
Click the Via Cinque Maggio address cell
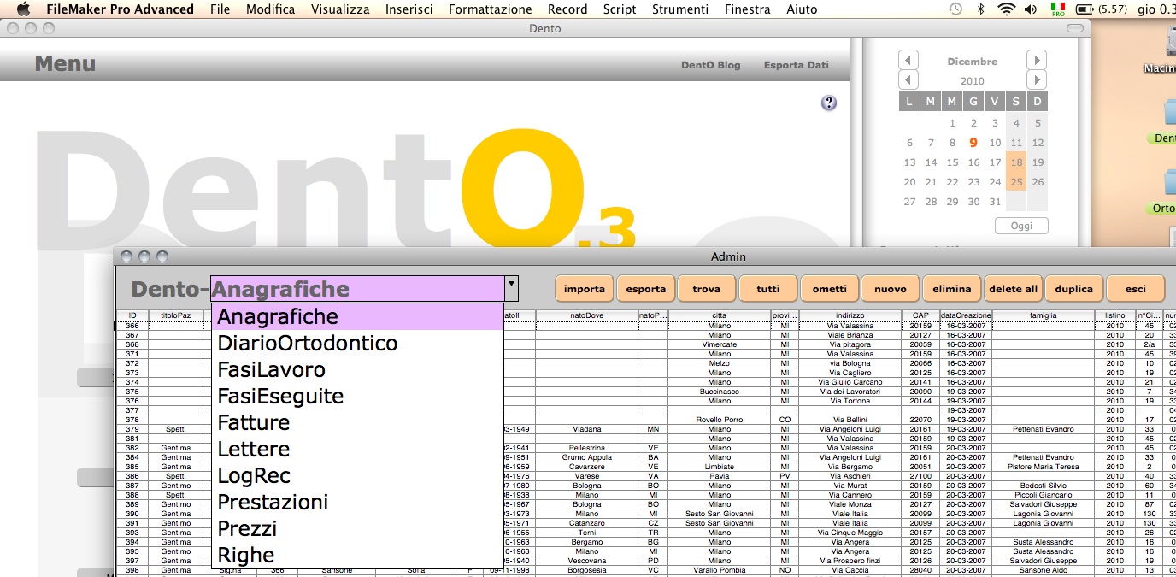850,532
